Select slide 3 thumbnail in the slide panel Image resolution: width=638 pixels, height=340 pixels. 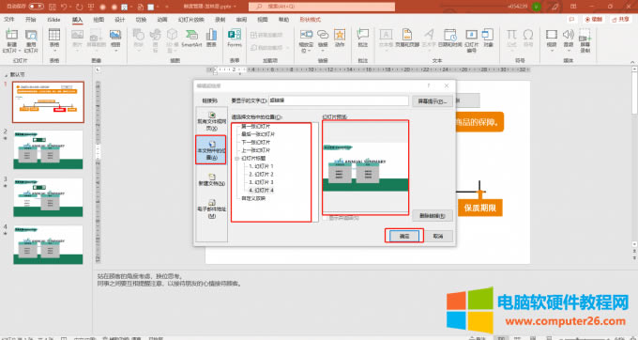[x=48, y=197]
